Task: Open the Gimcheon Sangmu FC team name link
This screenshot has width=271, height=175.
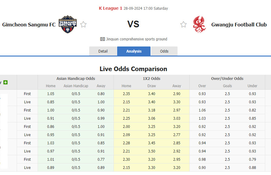Action: [29, 25]
